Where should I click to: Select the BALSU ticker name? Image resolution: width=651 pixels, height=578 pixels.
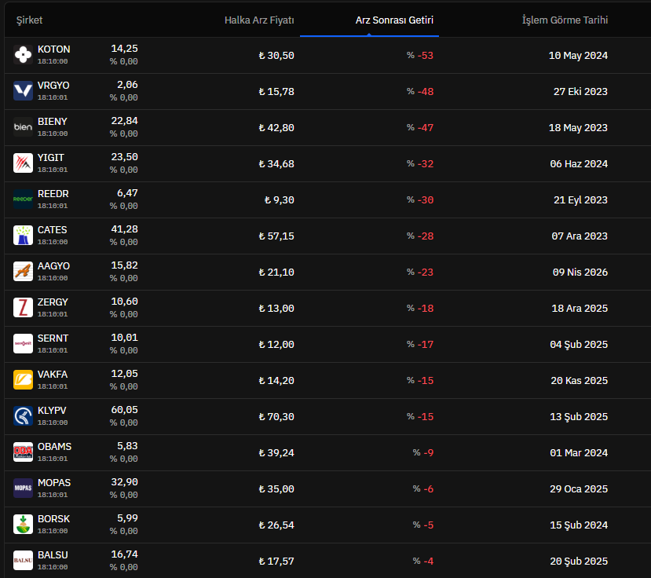[x=53, y=555]
